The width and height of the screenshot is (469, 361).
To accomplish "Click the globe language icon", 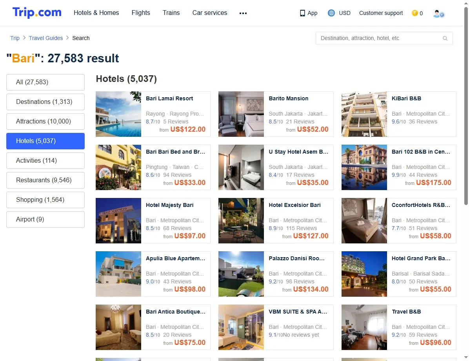I will [x=331, y=13].
